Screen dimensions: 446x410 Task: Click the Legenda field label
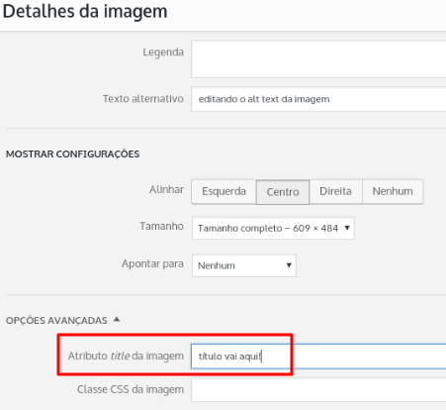click(163, 52)
